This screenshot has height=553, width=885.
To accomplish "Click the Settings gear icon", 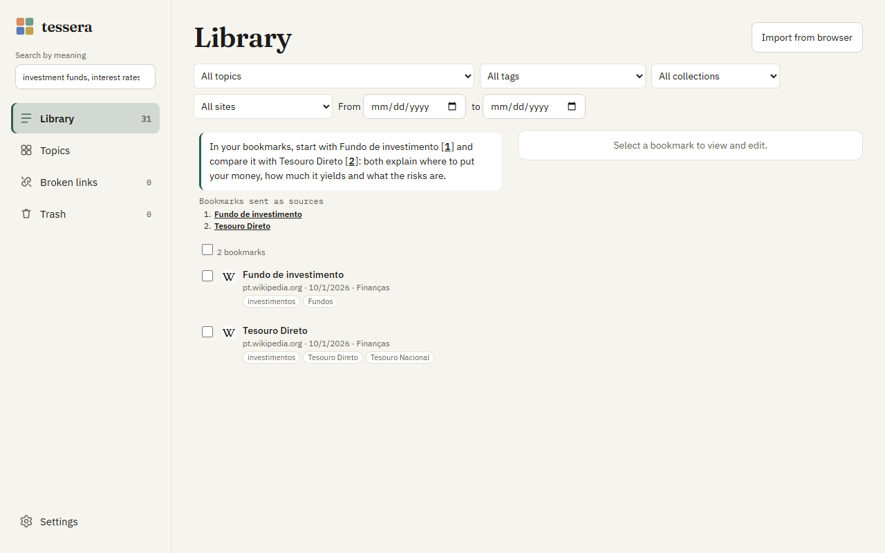I will pos(26,521).
